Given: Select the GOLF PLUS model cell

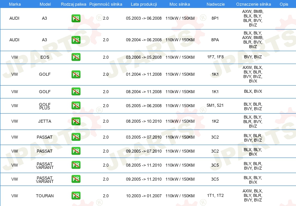Looking at the screenshot, I should coord(45,106).
